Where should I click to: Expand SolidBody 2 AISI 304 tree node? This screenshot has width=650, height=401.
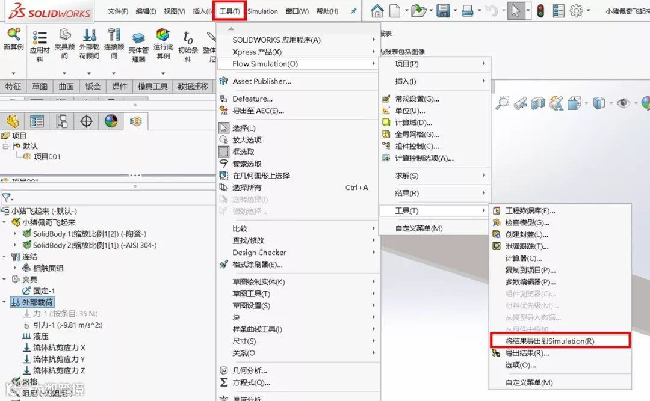click(x=15, y=245)
